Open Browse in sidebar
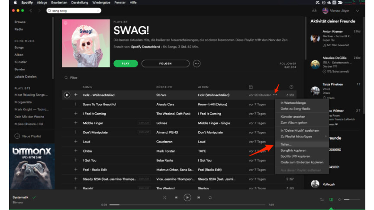Viewport: 374px width, 210px height. [20, 22]
